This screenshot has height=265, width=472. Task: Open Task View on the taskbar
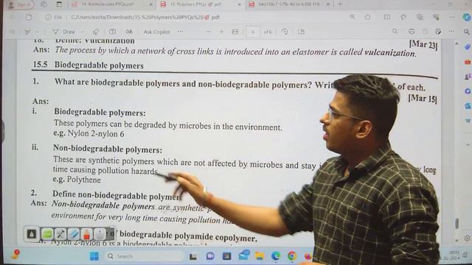tap(193, 256)
